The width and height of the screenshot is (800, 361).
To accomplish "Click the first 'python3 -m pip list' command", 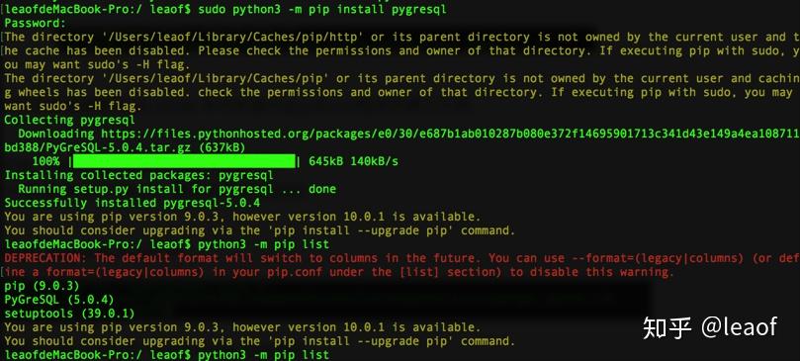I will 263,244.
